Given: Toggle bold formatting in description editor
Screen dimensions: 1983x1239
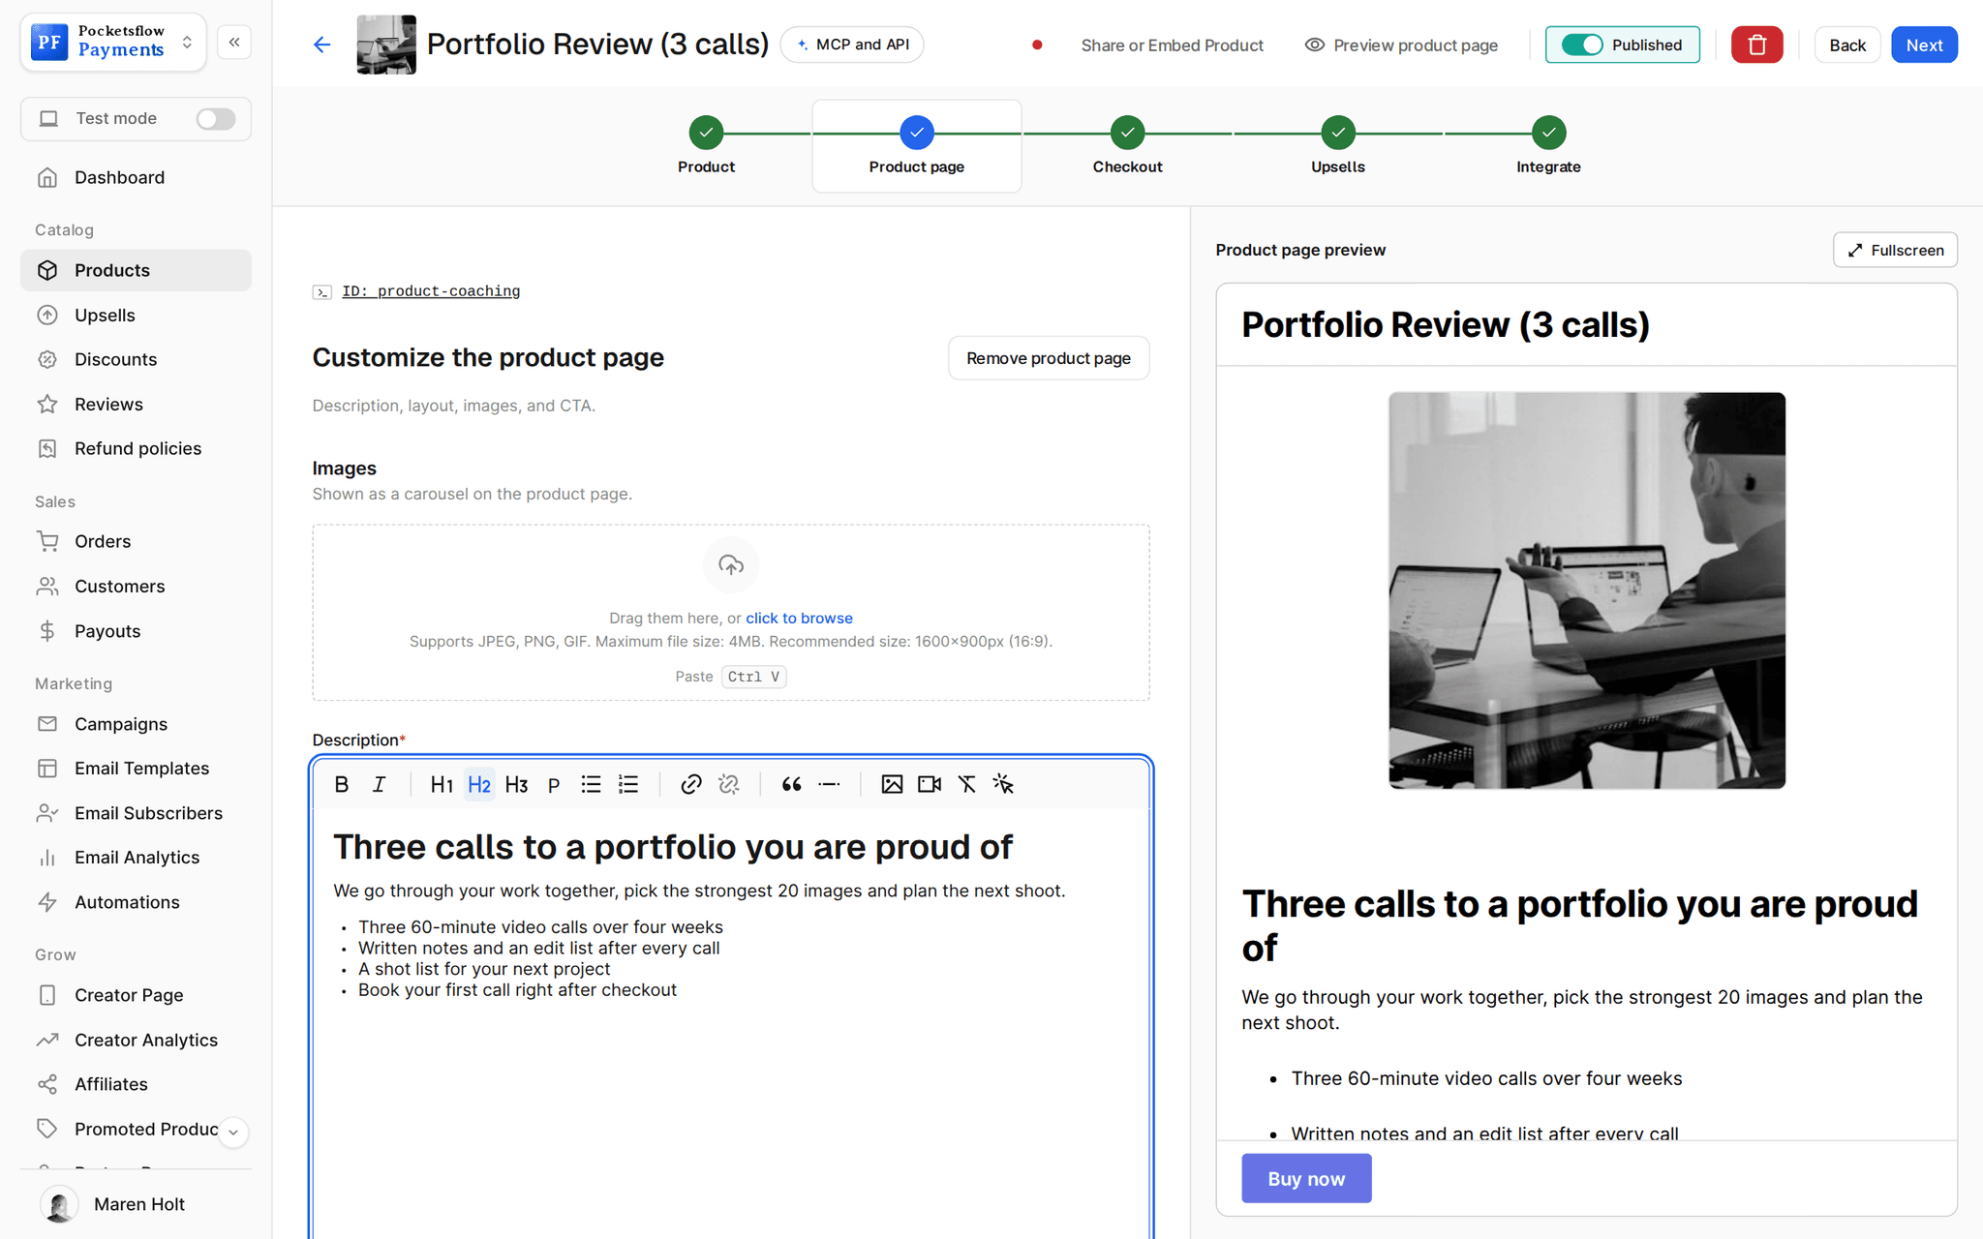Looking at the screenshot, I should [x=341, y=784].
